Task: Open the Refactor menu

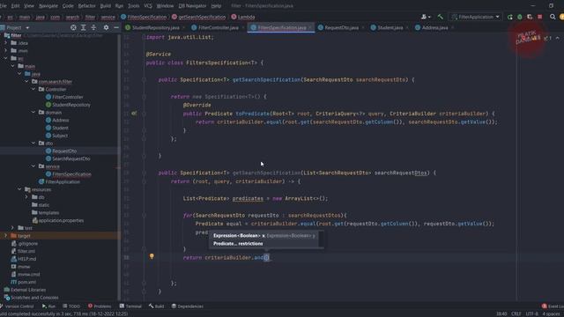Action: coord(86,6)
